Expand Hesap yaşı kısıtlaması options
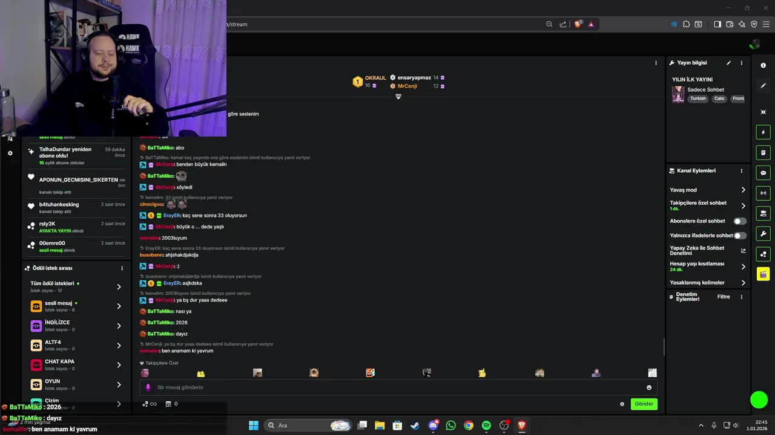The image size is (775, 435). (x=743, y=266)
